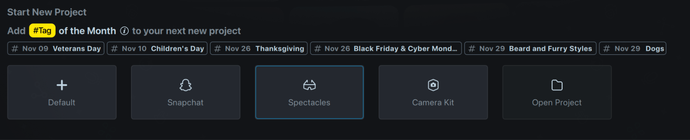Select the Children's Day tag
The image size is (690, 140).
tap(157, 48)
